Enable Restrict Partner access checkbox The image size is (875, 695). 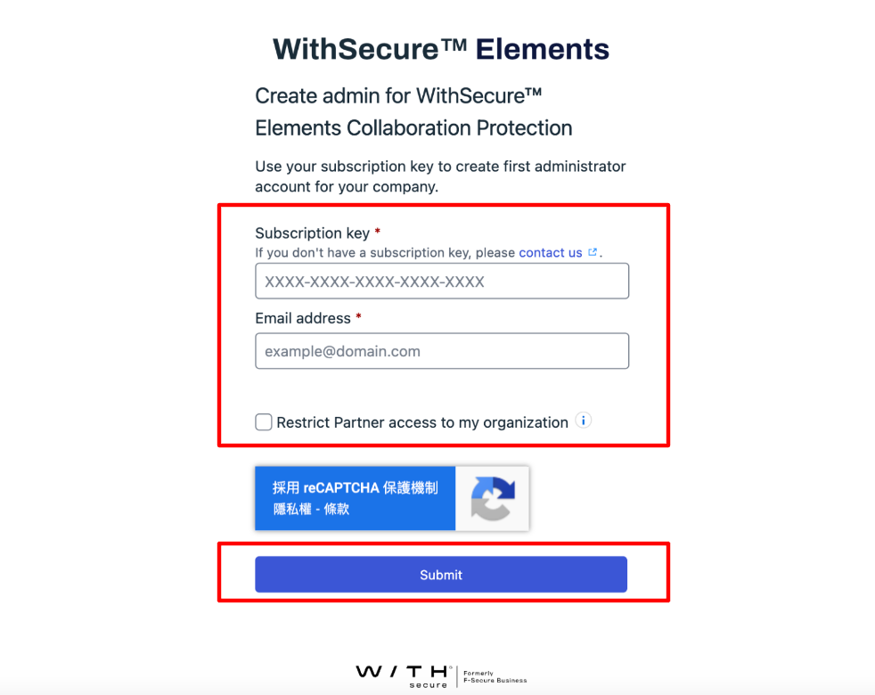pos(264,422)
